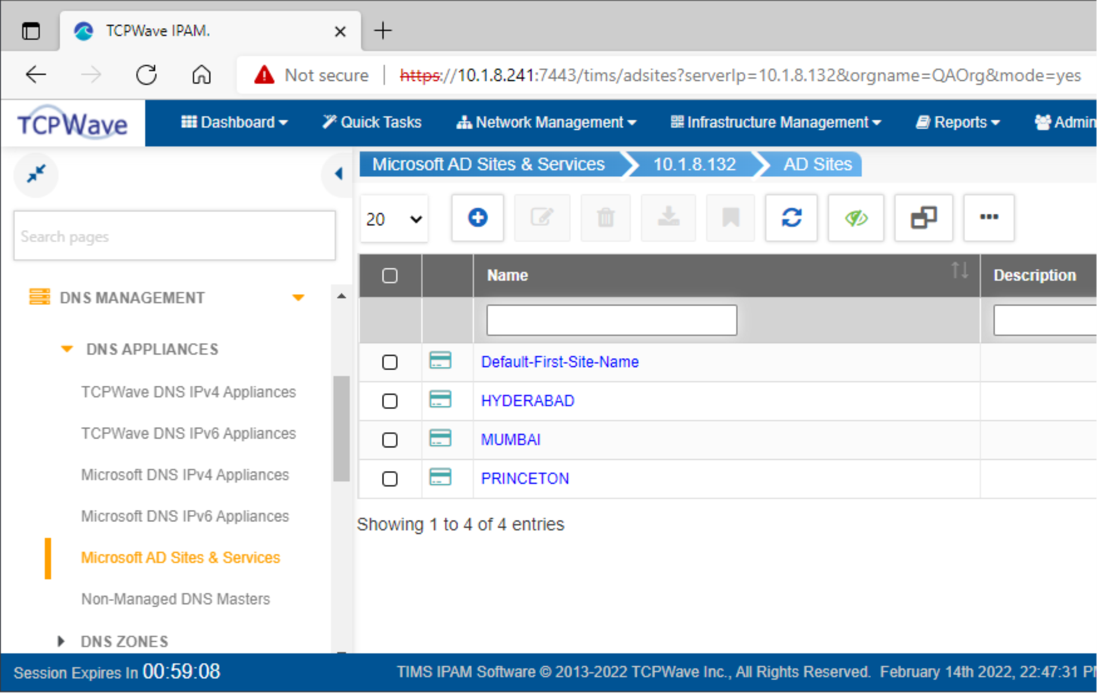
Task: Check the PRINCETON row checkbox
Action: (390, 479)
